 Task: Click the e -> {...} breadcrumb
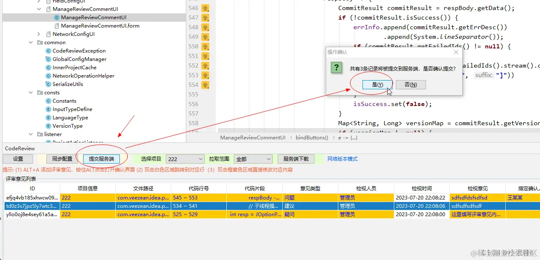pyautogui.click(x=348, y=138)
